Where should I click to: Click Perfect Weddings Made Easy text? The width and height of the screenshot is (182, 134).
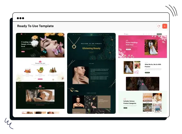click(132, 44)
